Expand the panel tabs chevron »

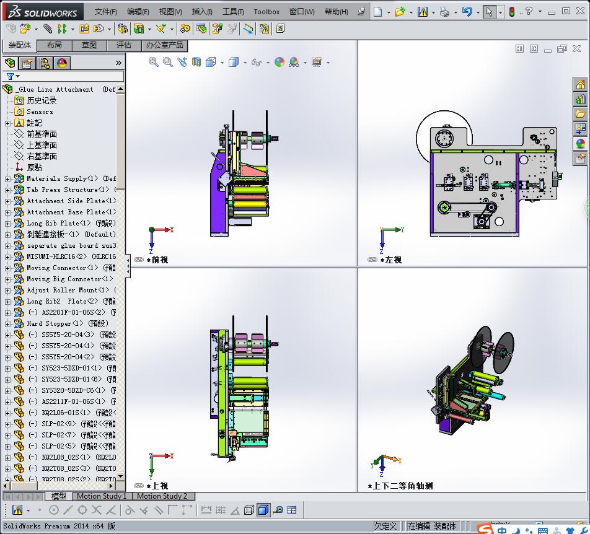point(118,63)
